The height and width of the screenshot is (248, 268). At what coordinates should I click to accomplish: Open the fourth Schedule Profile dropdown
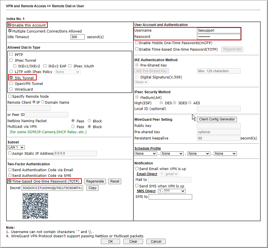click(225, 154)
